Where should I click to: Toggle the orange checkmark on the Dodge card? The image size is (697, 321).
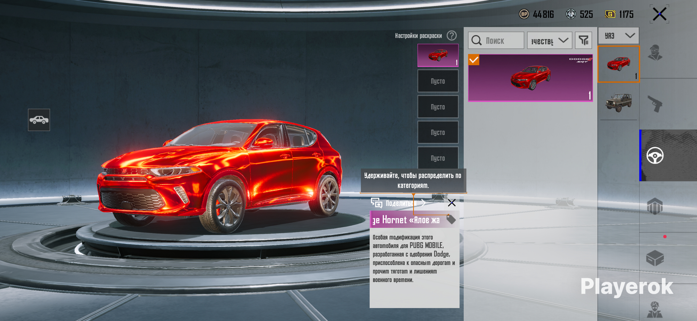point(474,60)
